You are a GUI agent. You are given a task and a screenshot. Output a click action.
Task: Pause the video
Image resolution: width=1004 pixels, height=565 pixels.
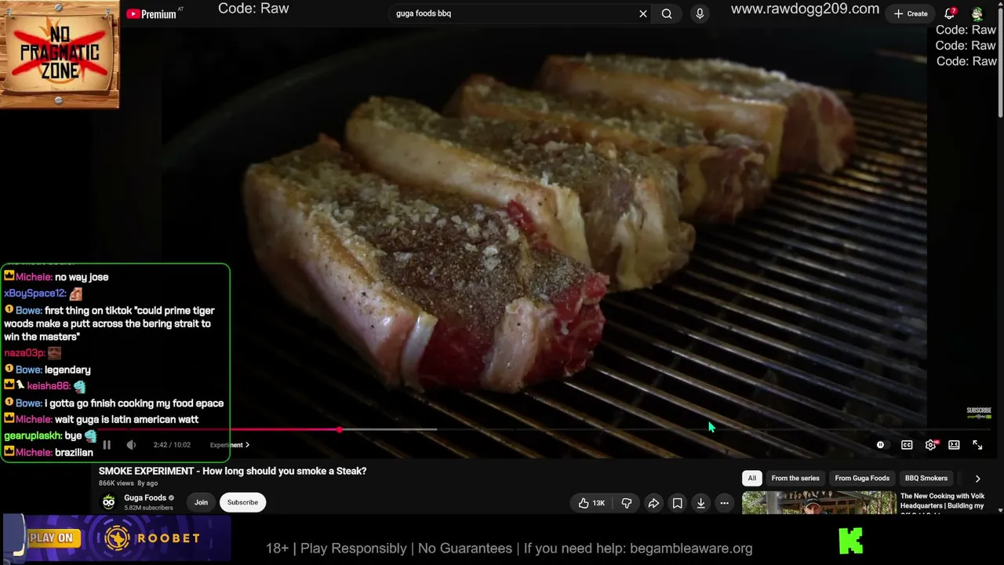(107, 445)
